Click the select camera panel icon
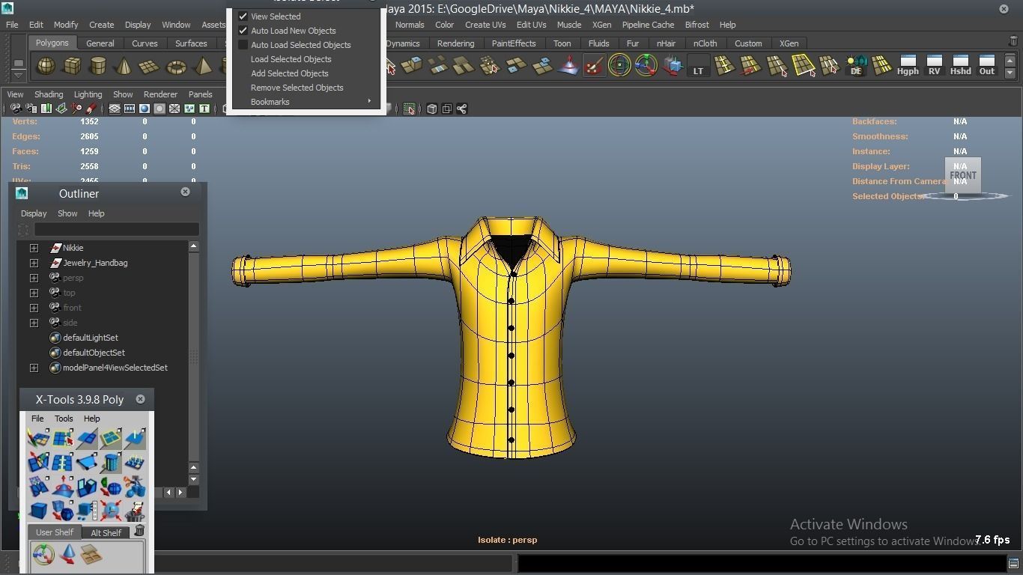Image resolution: width=1023 pixels, height=575 pixels. 16,109
